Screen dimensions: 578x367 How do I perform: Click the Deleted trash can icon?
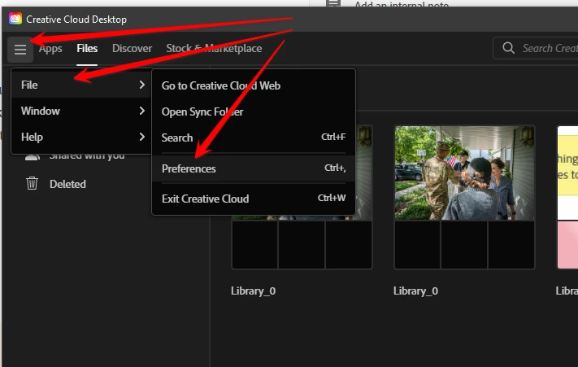[x=32, y=183]
